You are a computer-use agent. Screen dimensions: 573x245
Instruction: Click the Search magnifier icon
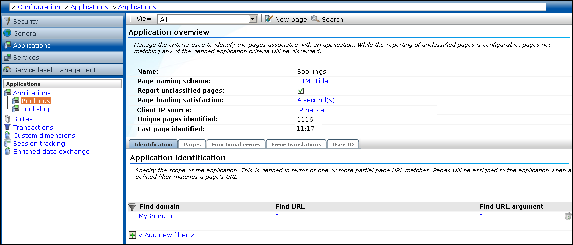point(315,19)
